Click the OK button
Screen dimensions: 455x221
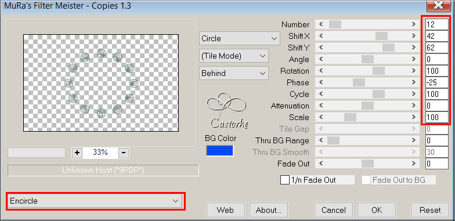tap(376, 210)
